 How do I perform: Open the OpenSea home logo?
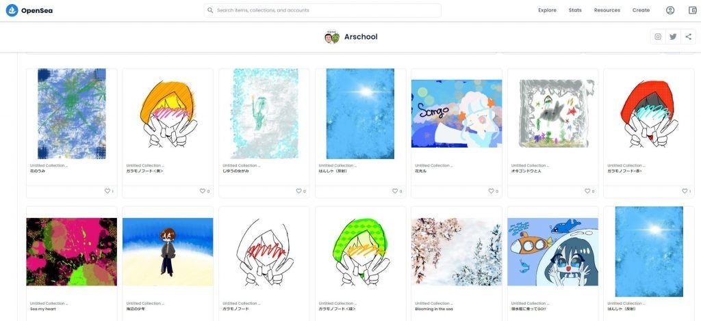[29, 10]
